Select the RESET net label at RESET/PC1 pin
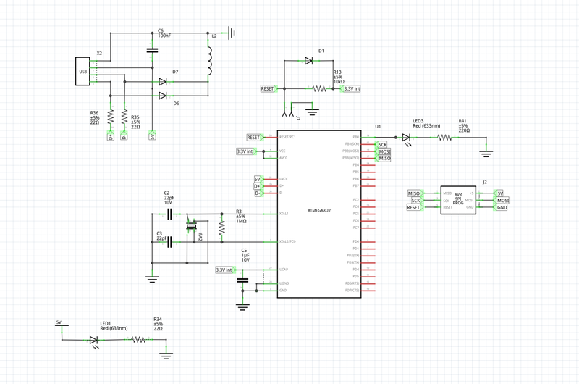Screen dimensions: 579x384 coord(253,137)
